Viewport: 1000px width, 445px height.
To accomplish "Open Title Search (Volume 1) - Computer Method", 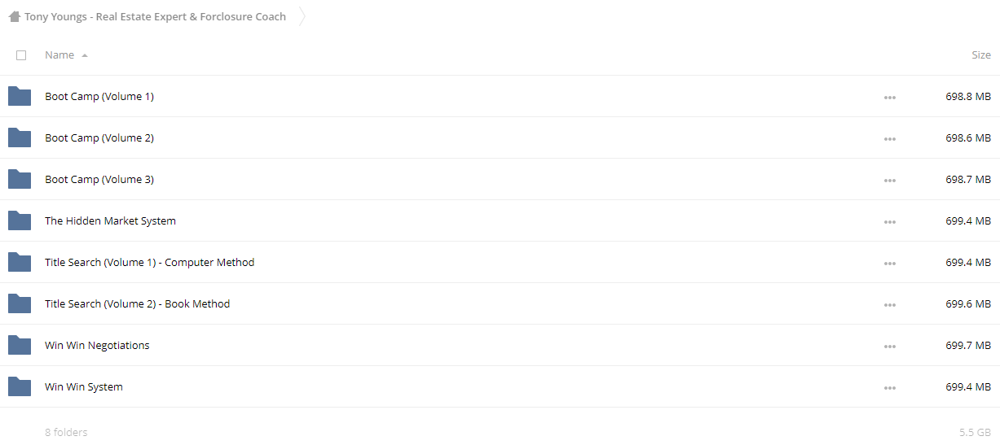I will point(150,263).
